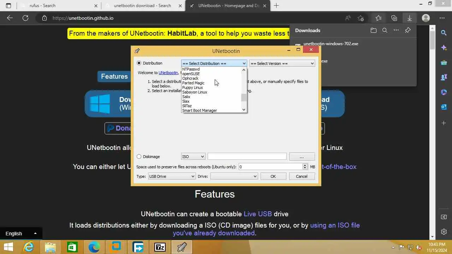Open the unetbootin-windows-702.exe download
This screenshot has width=452, height=254.
[331, 44]
